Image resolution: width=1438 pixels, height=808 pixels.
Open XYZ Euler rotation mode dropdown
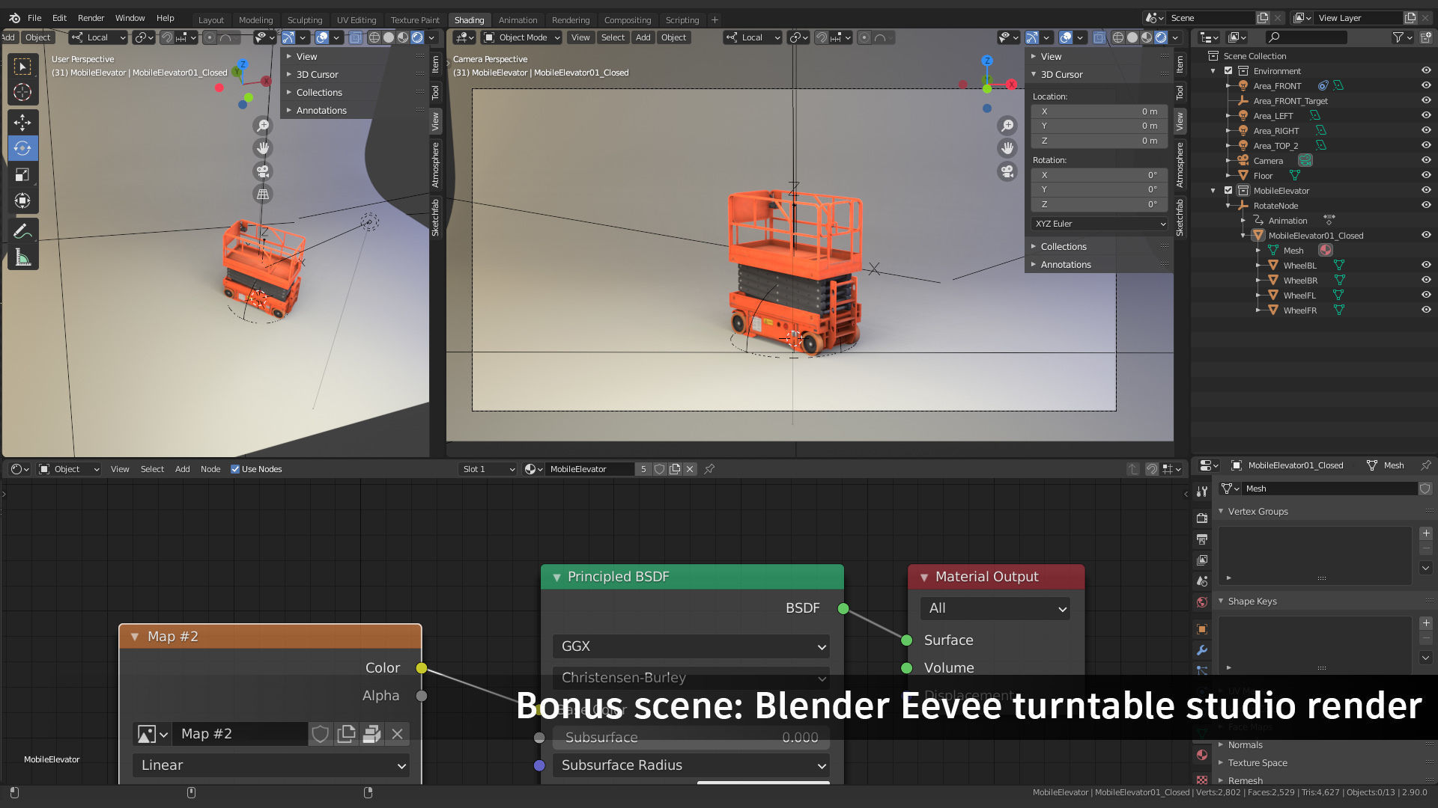point(1099,224)
